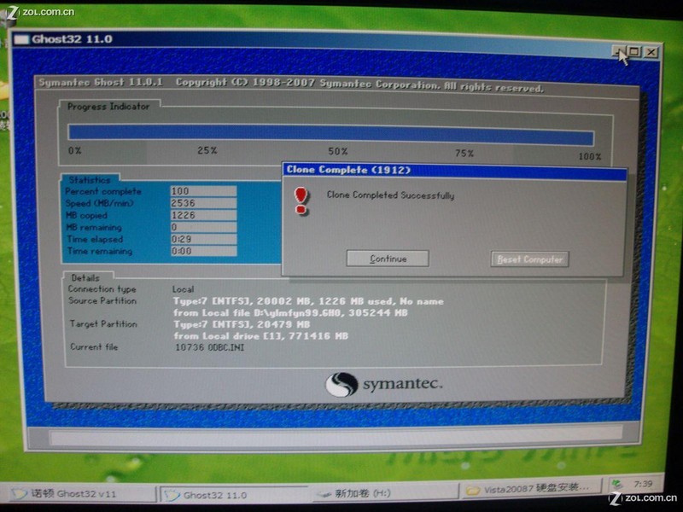Maximize the Ghost32 11.0 window

[634, 52]
